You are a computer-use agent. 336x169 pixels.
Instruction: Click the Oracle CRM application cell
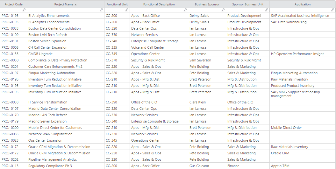click(x=303, y=153)
